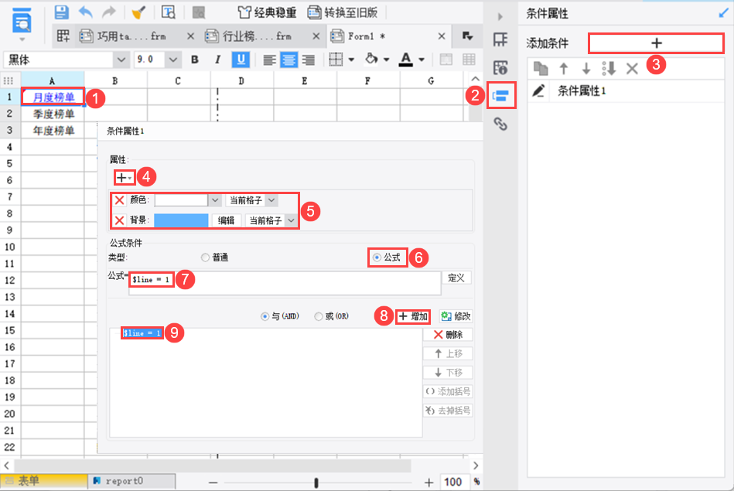Screen dimensions: 734x491
Task: Click the 编辑 background button
Action: click(x=226, y=220)
